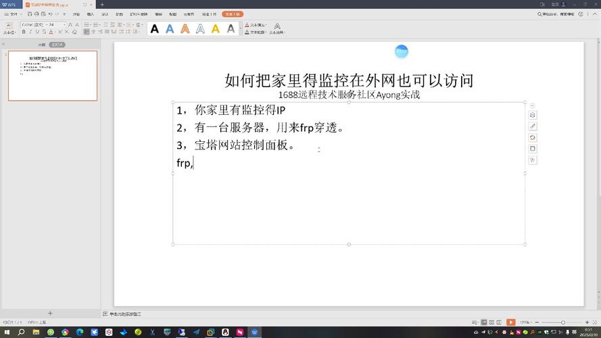
Task: Click the pencil icon beside the text box
Action: 533,126
